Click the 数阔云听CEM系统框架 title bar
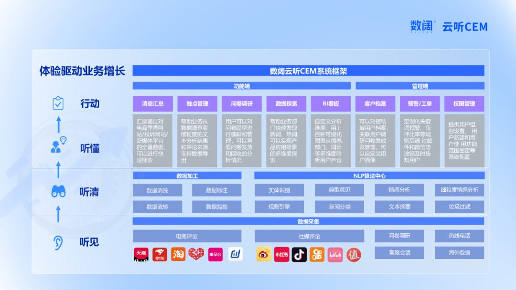The height and width of the screenshot is (290, 516). (x=308, y=71)
